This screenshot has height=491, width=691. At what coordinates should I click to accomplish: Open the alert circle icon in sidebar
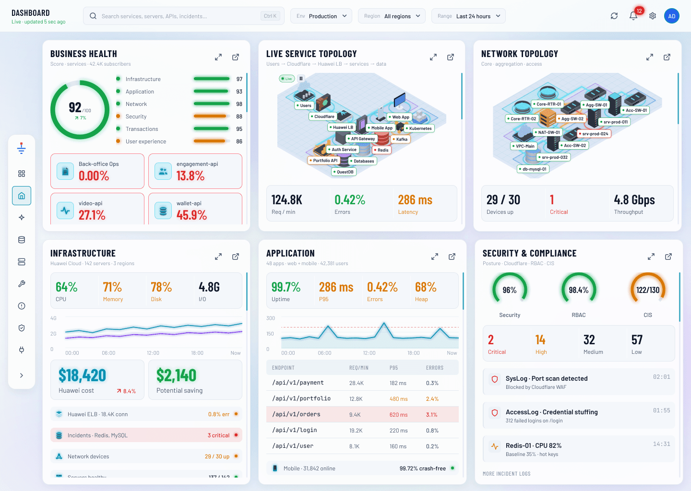click(22, 306)
